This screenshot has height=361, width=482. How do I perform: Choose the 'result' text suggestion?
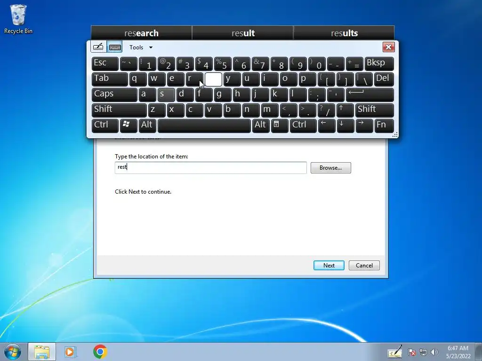[243, 33]
